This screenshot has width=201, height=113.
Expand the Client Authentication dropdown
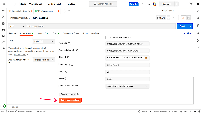point(128,86)
